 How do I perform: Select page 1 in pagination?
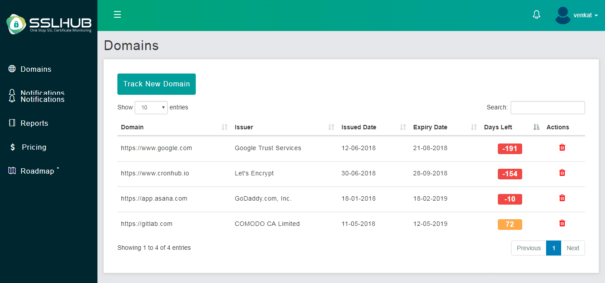554,248
